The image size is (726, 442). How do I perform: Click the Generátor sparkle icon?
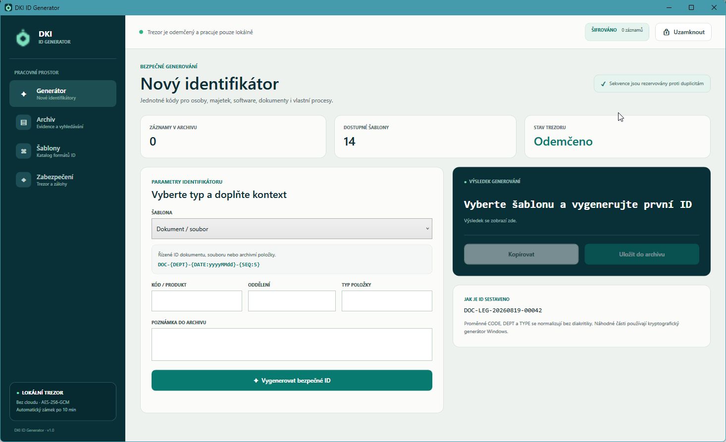pyautogui.click(x=23, y=94)
